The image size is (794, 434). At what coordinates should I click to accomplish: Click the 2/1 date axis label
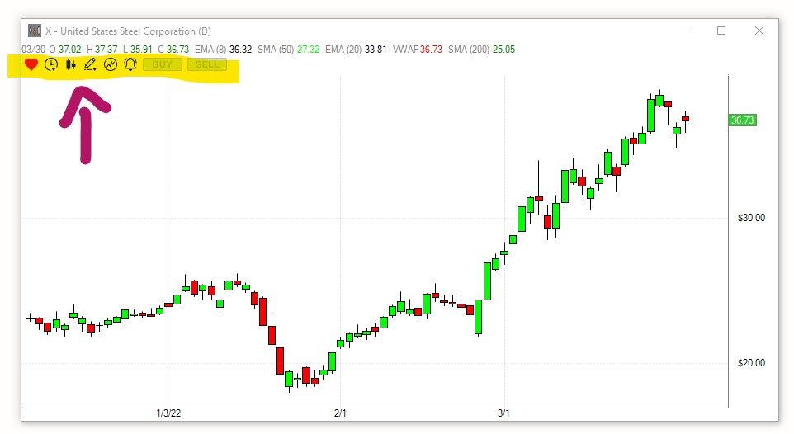(339, 413)
